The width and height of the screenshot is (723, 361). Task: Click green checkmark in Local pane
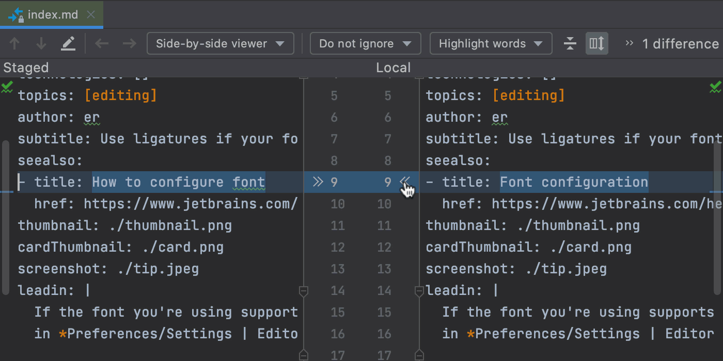pyautogui.click(x=716, y=87)
